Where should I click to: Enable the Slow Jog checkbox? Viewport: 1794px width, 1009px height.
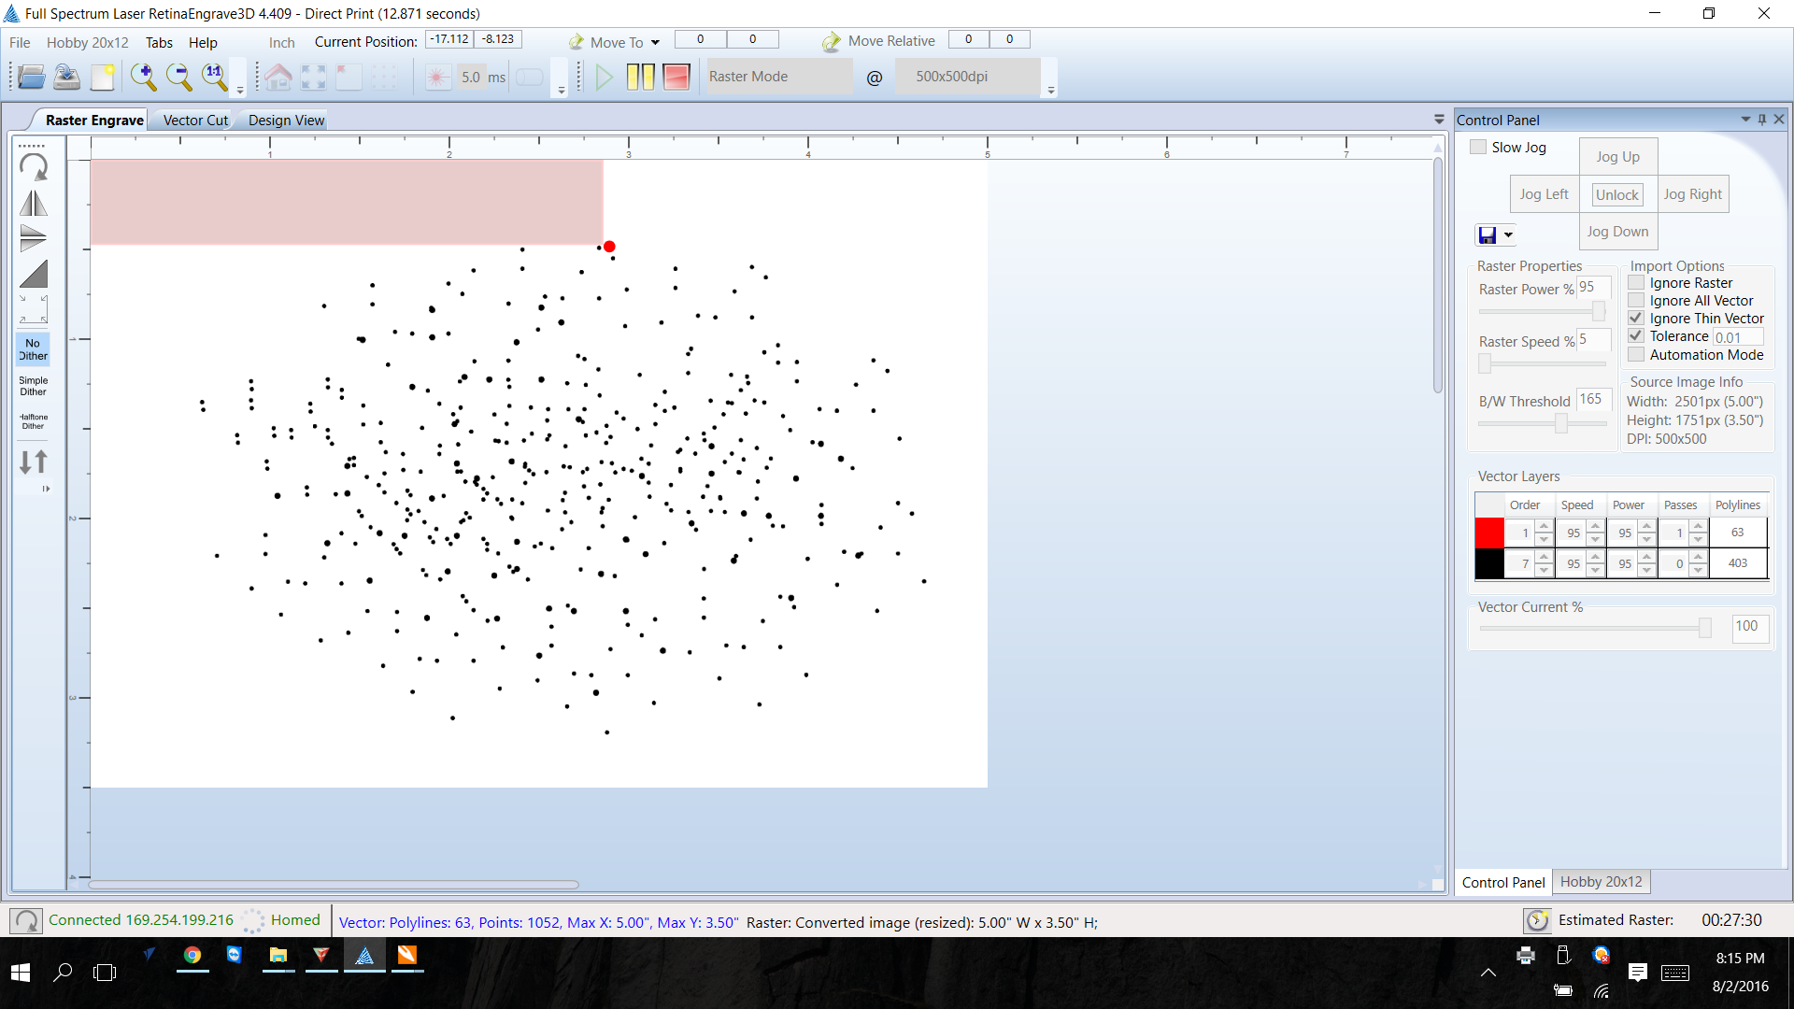(1478, 148)
